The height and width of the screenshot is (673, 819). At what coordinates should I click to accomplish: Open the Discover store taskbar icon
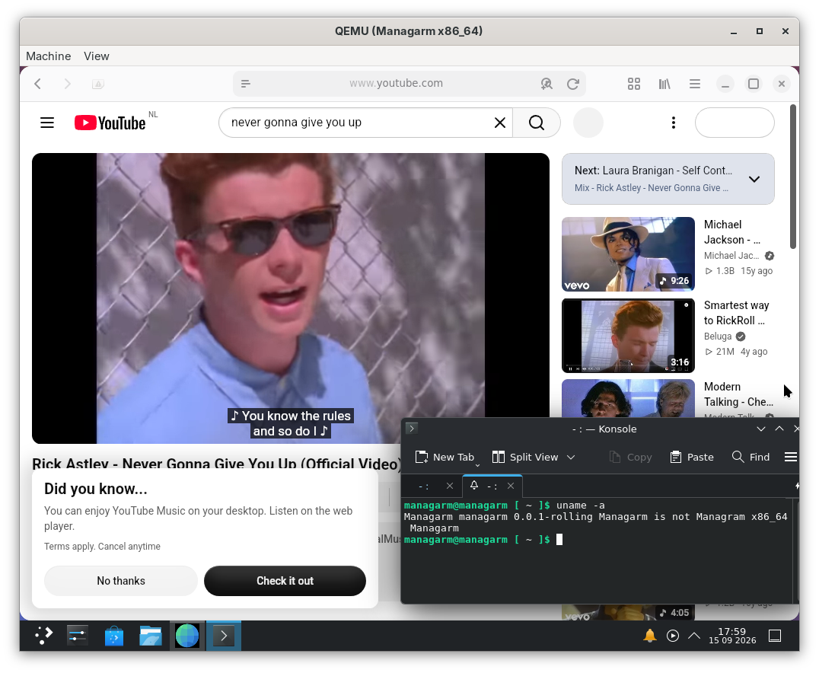pyautogui.click(x=114, y=636)
